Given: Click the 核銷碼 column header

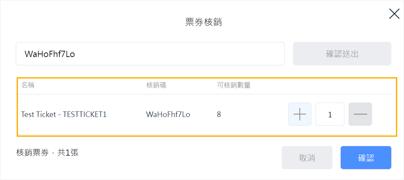Looking at the screenshot, I should click(156, 85).
